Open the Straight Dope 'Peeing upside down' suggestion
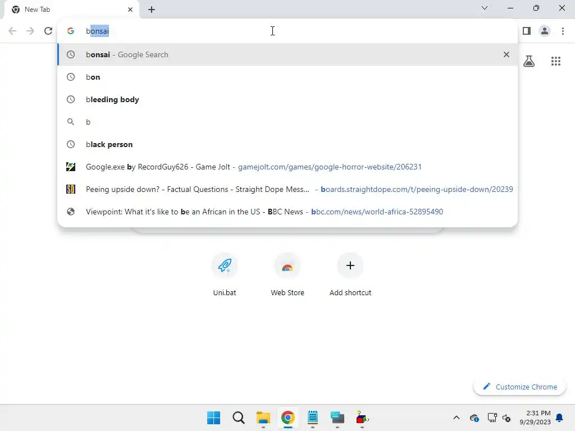 click(287, 189)
